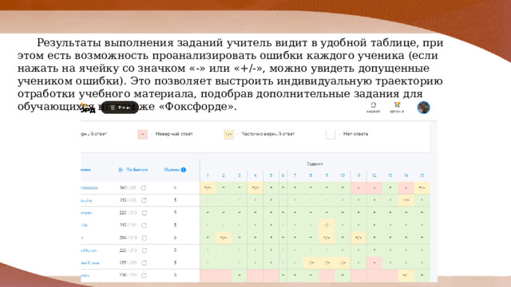Click the refresh icon in the Елена row
This screenshot has width=511, height=287.
tap(144, 262)
